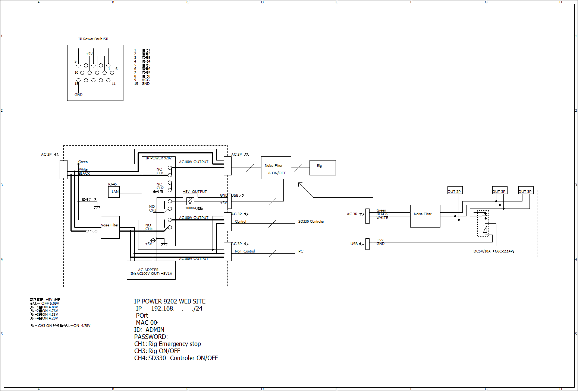This screenshot has height=391, width=578.
Task: Click the 'リレー2個ON 4.76V' note
Action: point(44,311)
